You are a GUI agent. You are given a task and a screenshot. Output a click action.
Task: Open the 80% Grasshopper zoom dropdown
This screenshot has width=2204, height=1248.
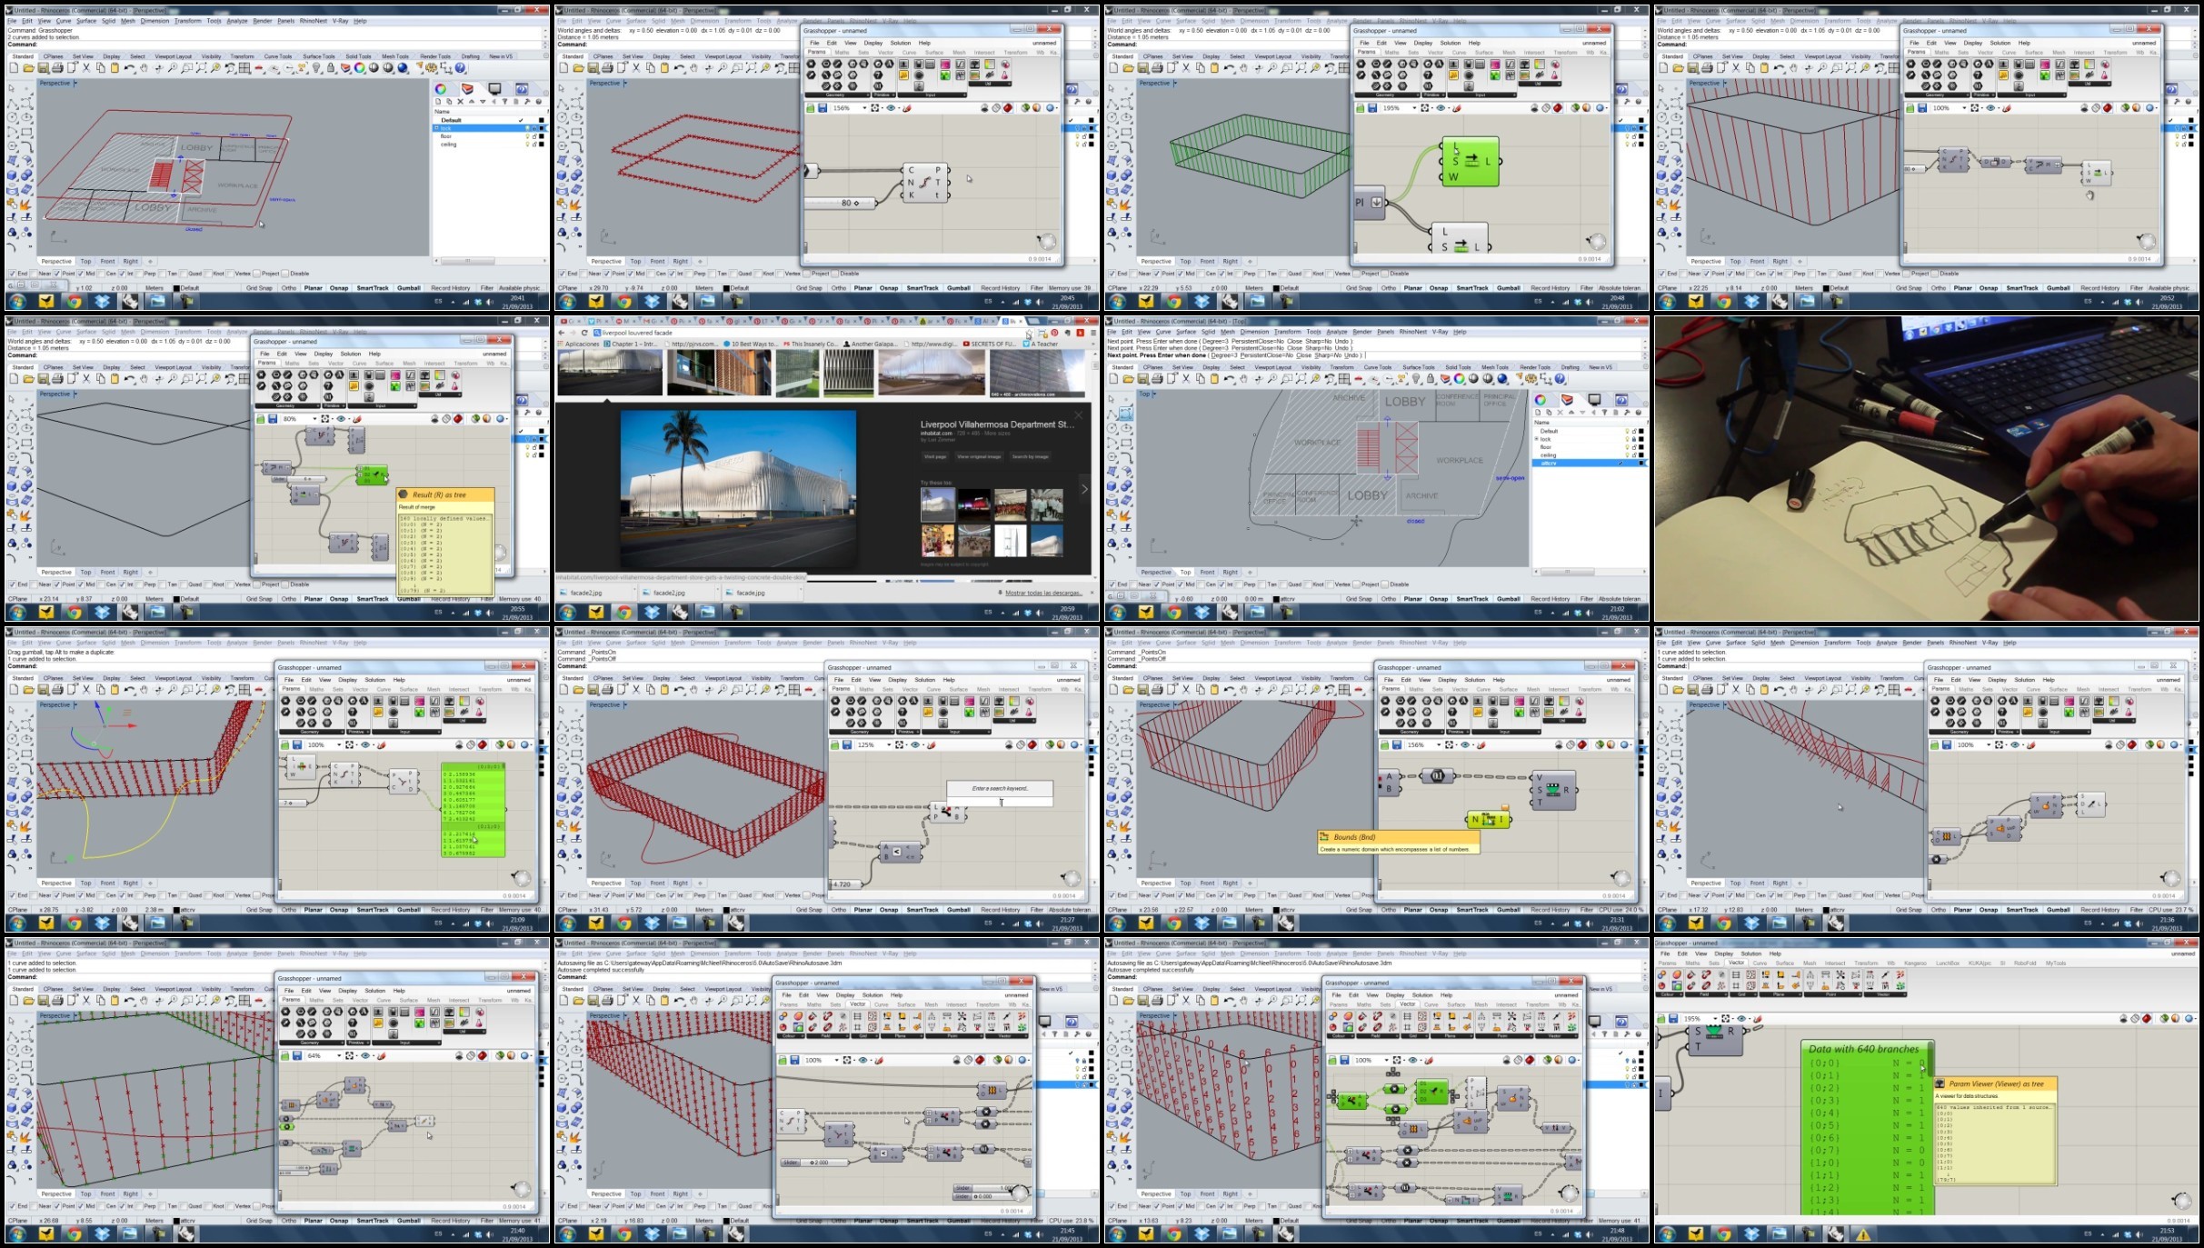[x=314, y=419]
